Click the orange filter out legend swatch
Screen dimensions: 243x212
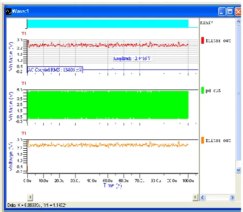[x=202, y=140]
